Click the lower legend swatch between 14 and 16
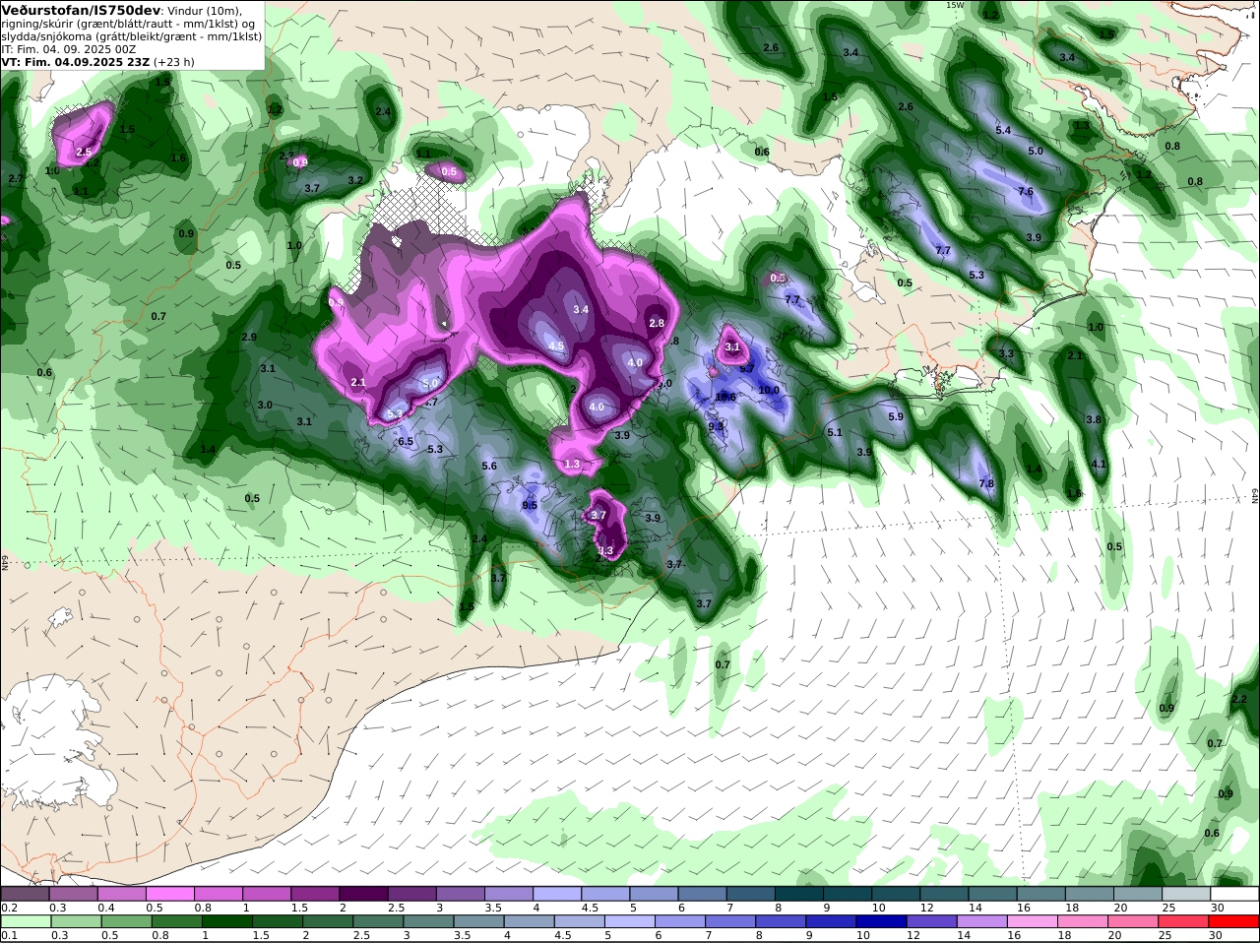The width and height of the screenshot is (1260, 943). tap(981, 922)
